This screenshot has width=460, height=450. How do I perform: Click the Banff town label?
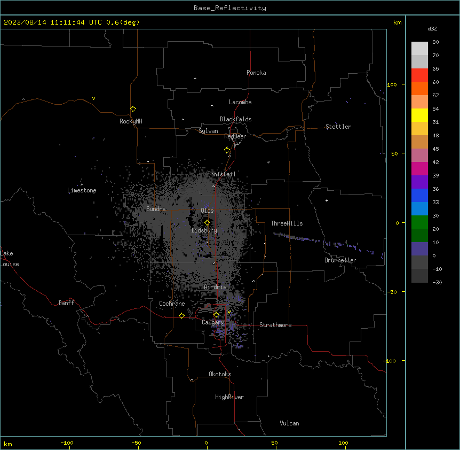pos(66,303)
